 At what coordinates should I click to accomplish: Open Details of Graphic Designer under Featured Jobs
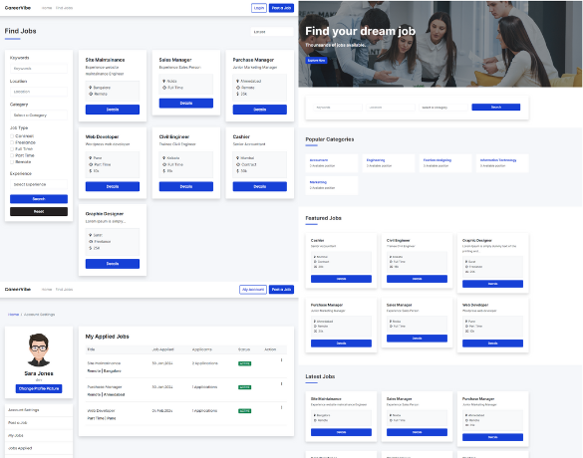click(x=492, y=284)
